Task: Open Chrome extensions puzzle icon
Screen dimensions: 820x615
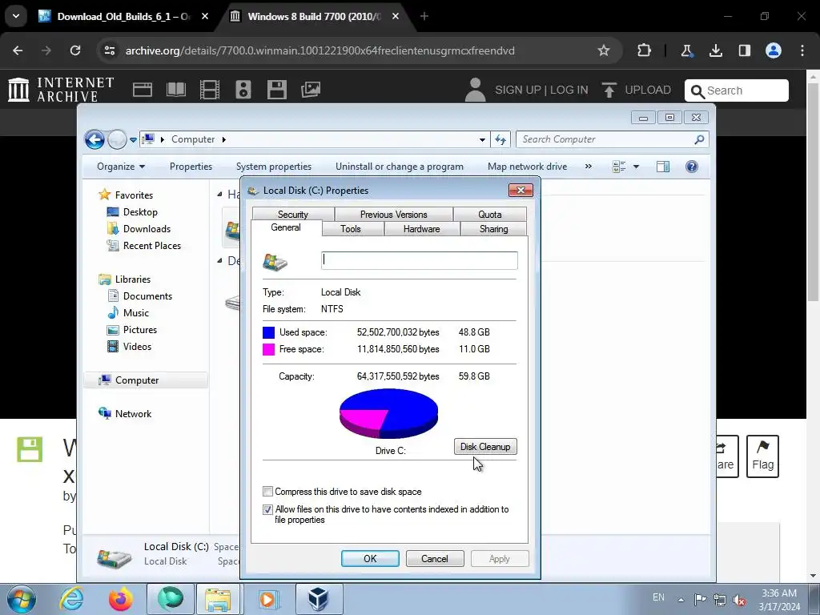Action: 644,50
